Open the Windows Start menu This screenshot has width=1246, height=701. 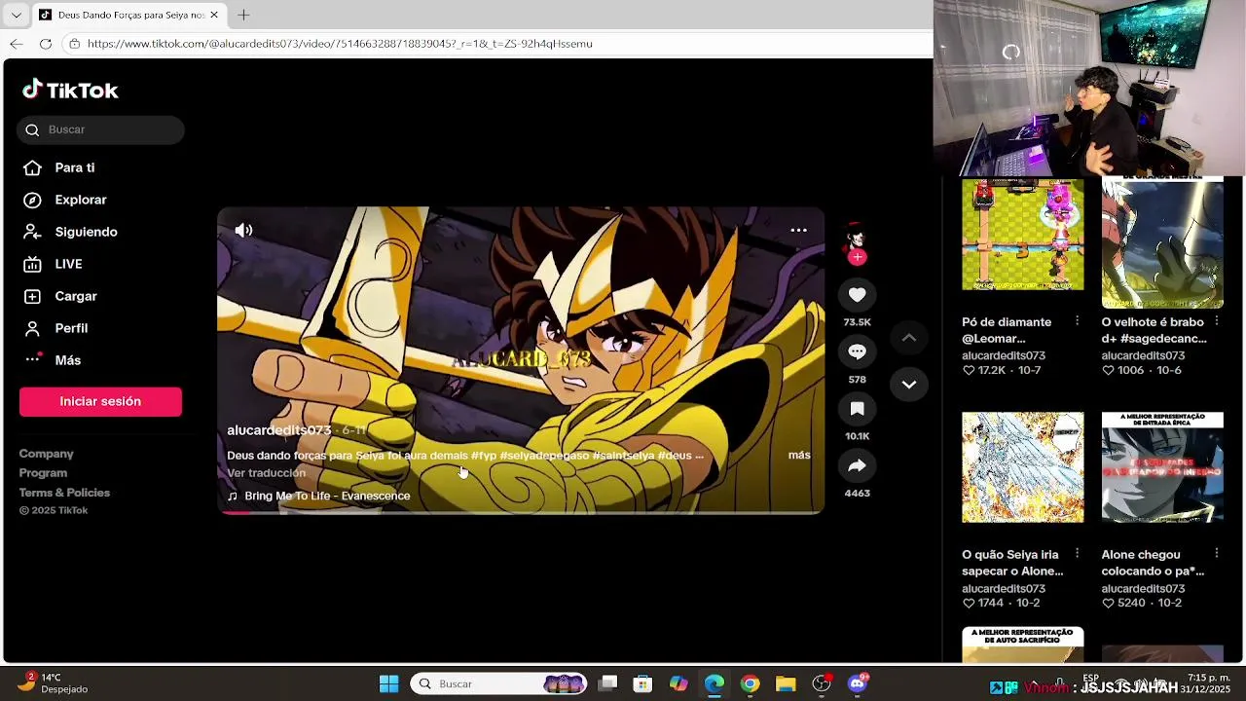click(x=388, y=683)
